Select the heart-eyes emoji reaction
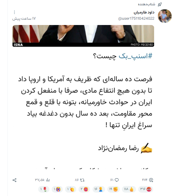This screenshot has width=176, height=196. click(x=84, y=189)
